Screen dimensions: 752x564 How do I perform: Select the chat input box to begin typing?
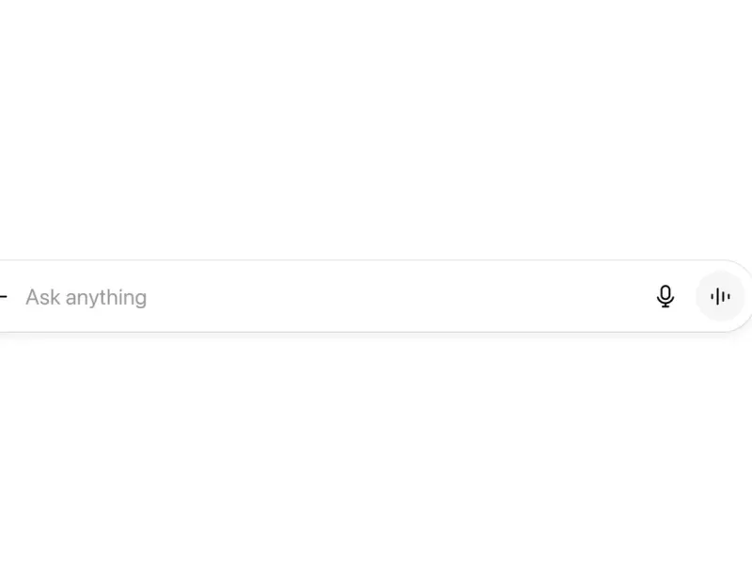pyautogui.click(x=282, y=297)
